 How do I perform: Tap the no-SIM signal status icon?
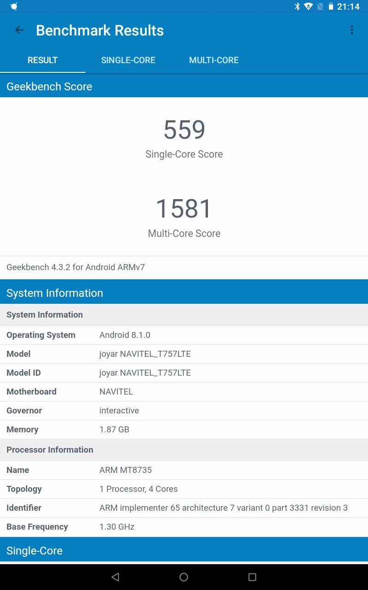click(320, 6)
